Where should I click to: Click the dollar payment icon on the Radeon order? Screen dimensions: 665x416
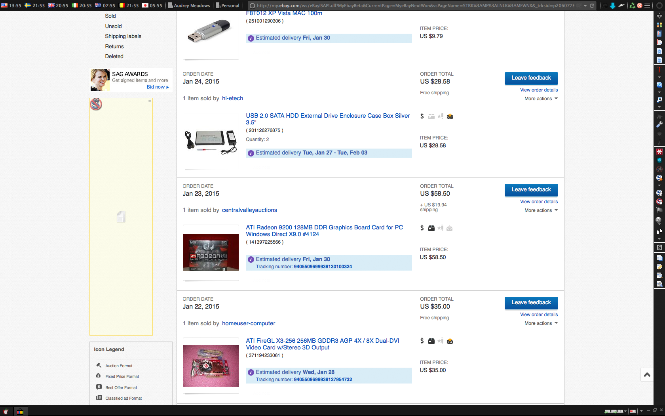pyautogui.click(x=422, y=228)
